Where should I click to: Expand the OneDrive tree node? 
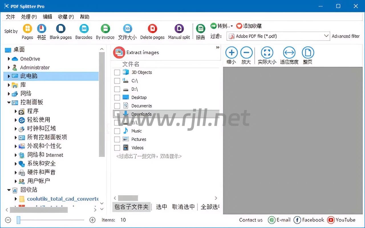pos(9,59)
